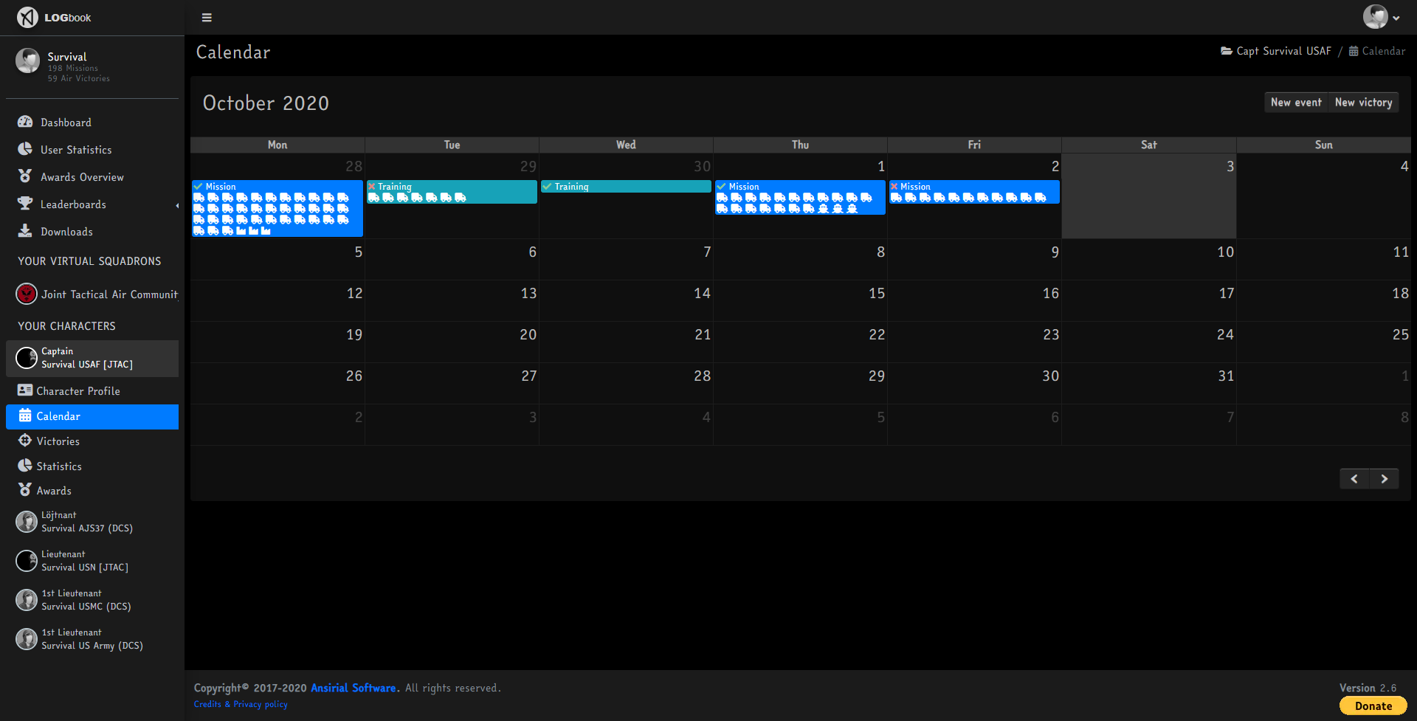Viewport: 1417px width, 721px height.
Task: Select 1st Lieutenant Survival USMC (DCS) character
Action: point(92,600)
